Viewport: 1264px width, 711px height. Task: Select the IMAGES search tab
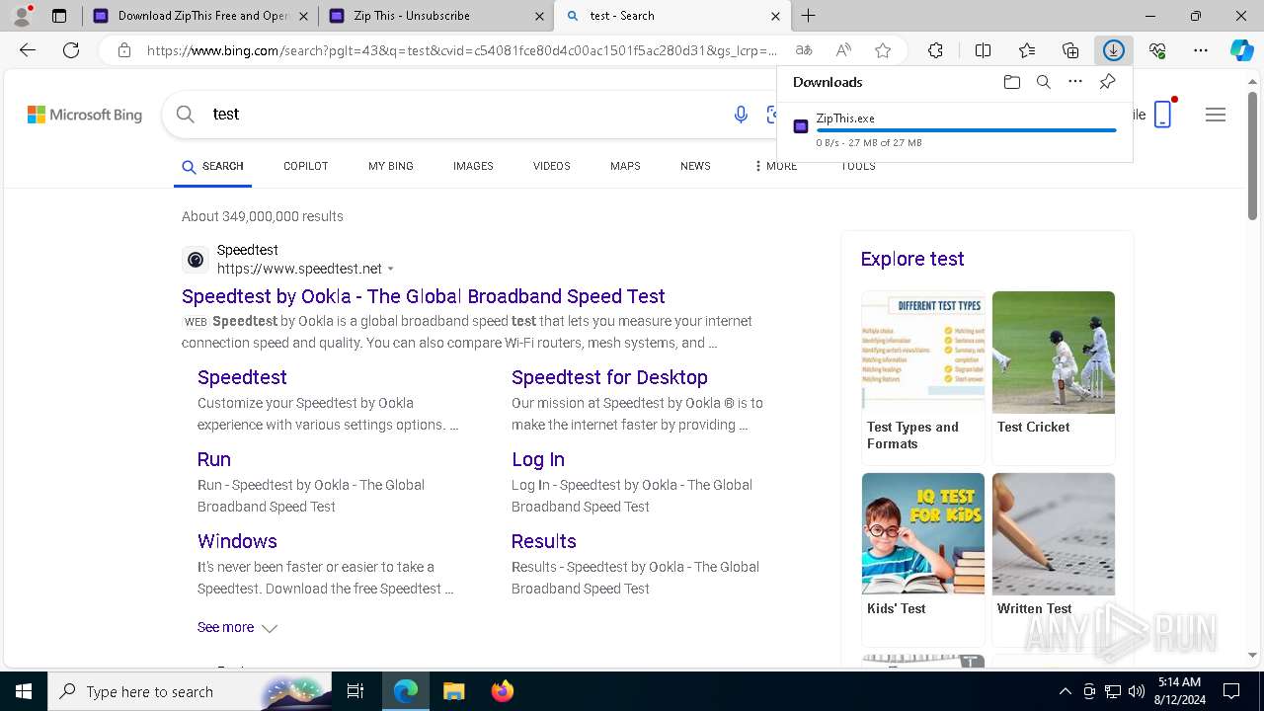(473, 166)
